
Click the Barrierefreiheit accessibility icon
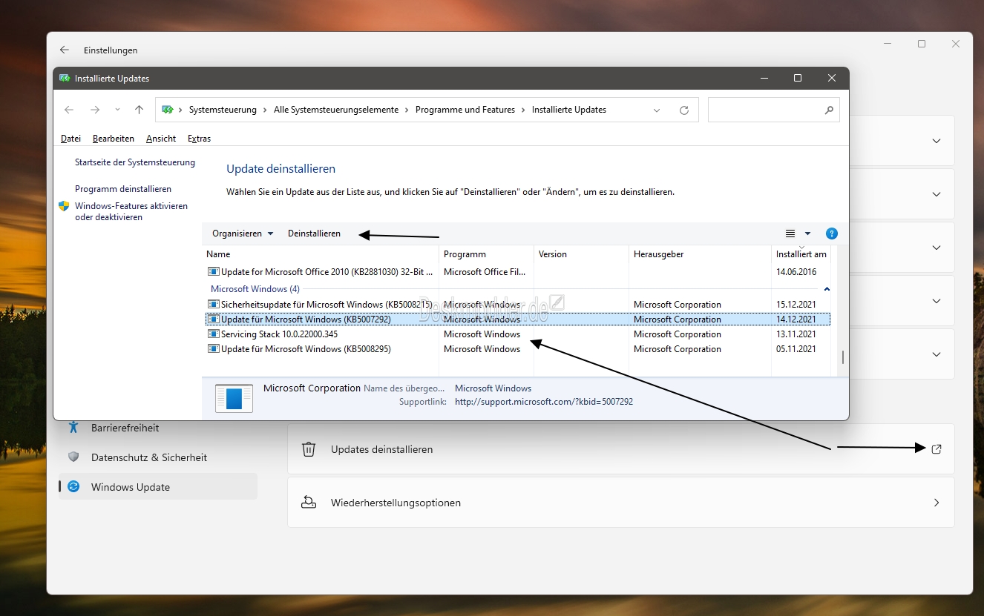(x=73, y=427)
